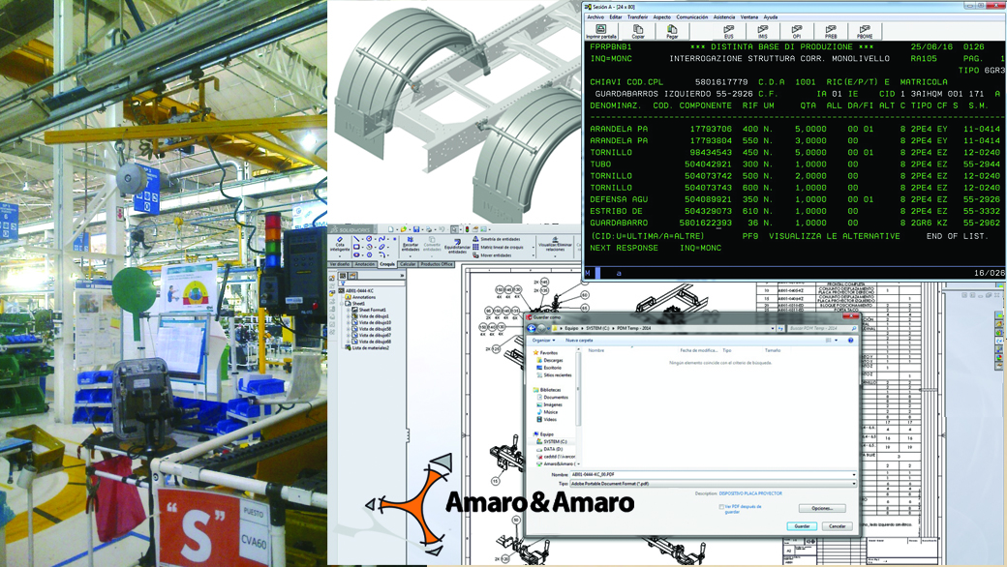The width and height of the screenshot is (1007, 567).
Task: Switch to the Anotación tab
Action: (365, 264)
